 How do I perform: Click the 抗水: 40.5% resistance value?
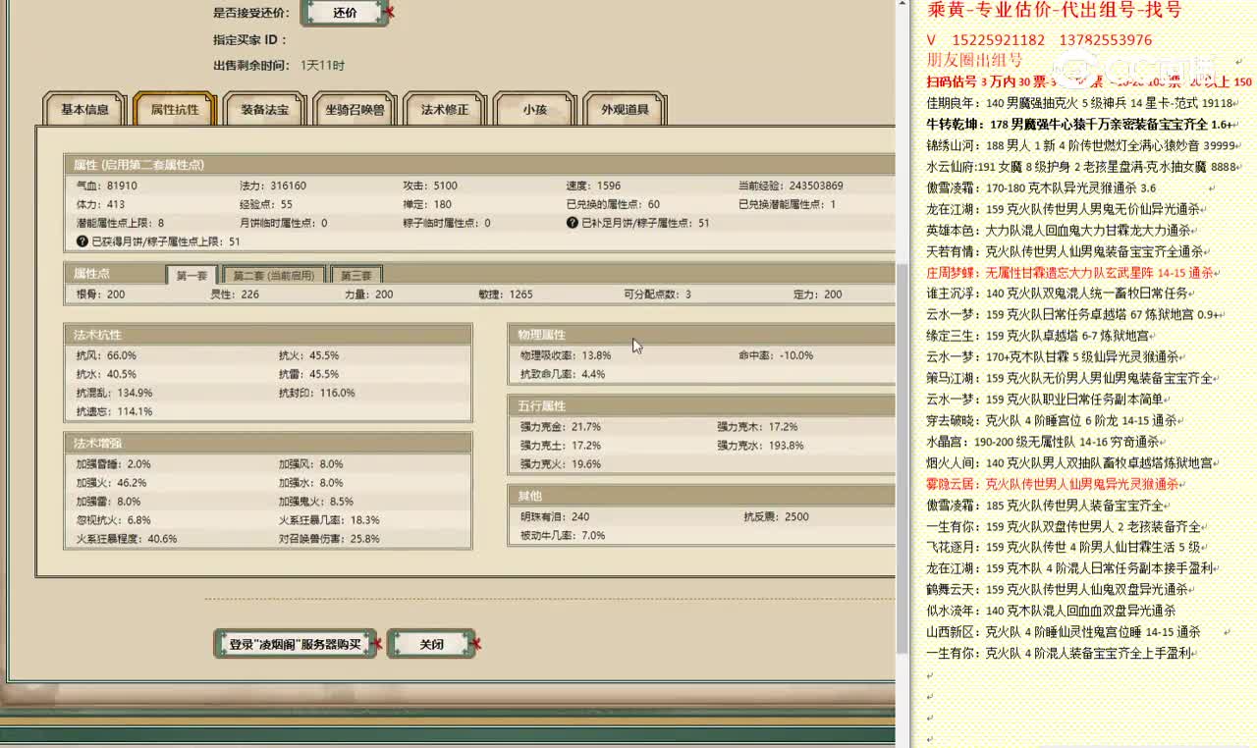pos(106,374)
